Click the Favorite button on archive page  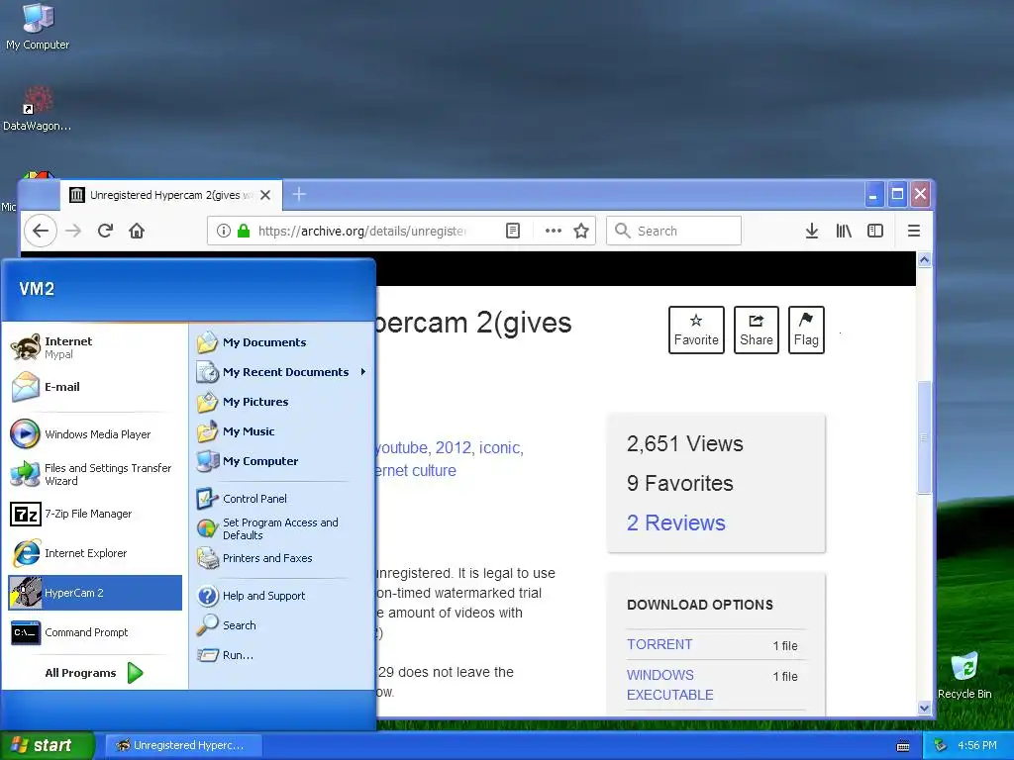[696, 330]
